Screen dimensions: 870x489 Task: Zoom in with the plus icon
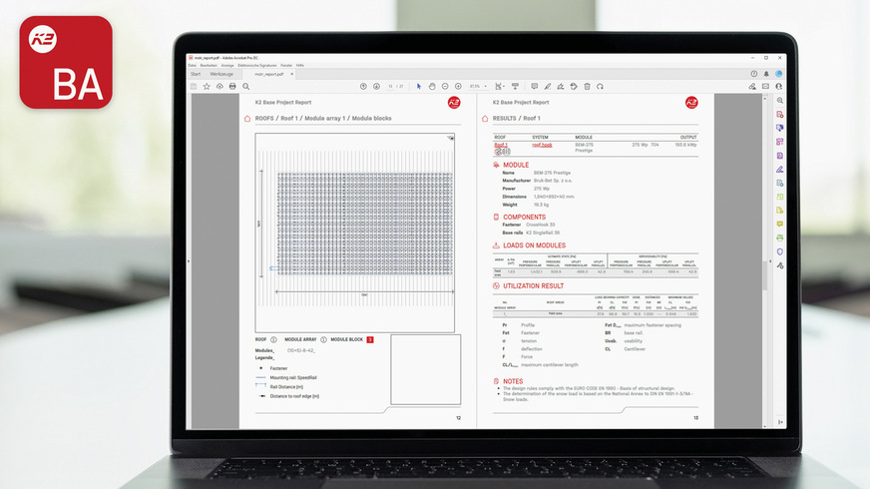coord(459,86)
